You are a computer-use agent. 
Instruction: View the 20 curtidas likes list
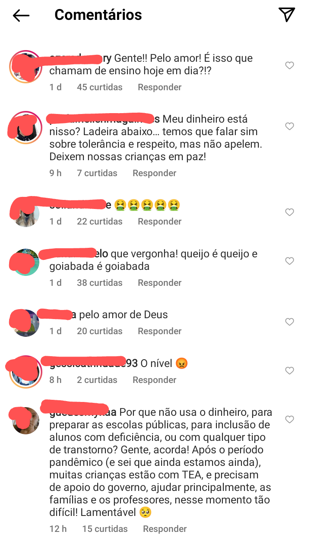point(100,331)
